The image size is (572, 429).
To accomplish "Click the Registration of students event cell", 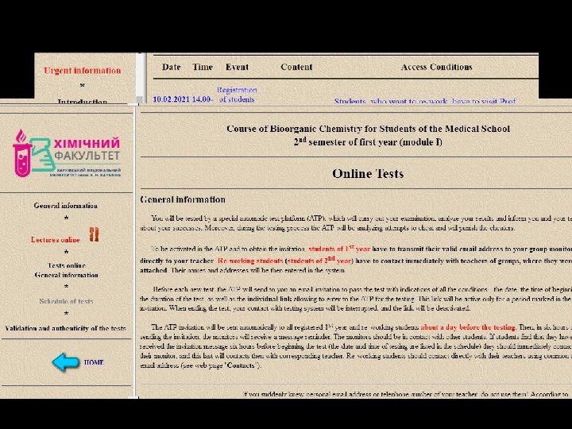I will (x=237, y=95).
